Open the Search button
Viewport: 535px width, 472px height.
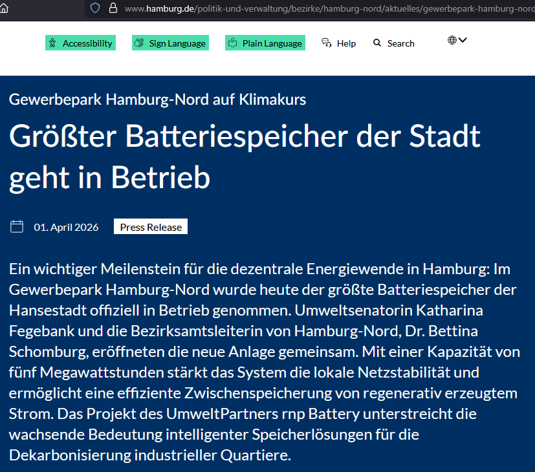[394, 43]
